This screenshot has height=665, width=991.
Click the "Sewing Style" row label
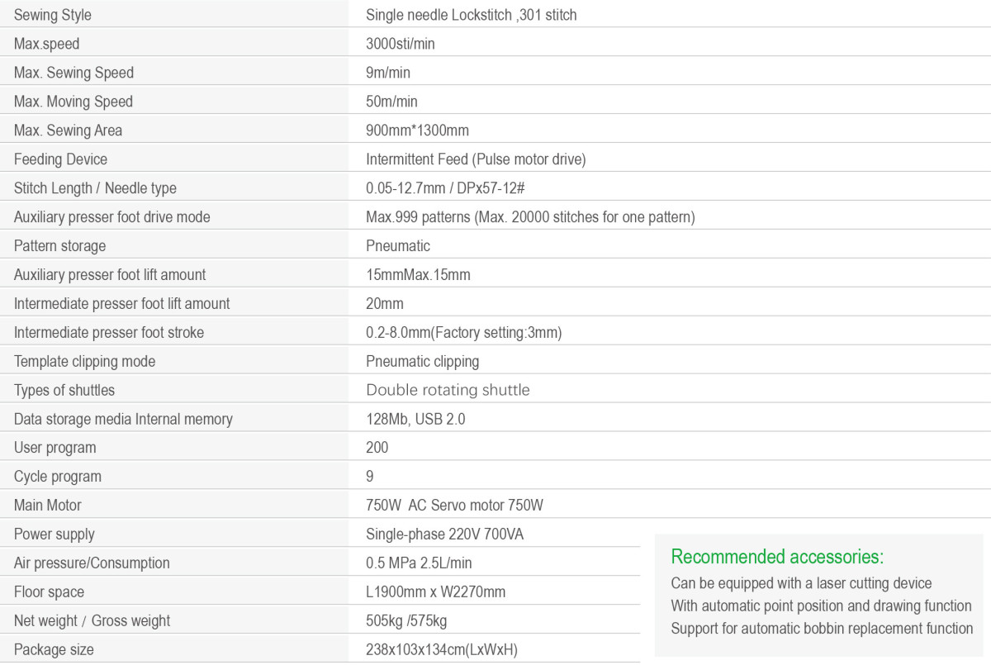(x=53, y=15)
